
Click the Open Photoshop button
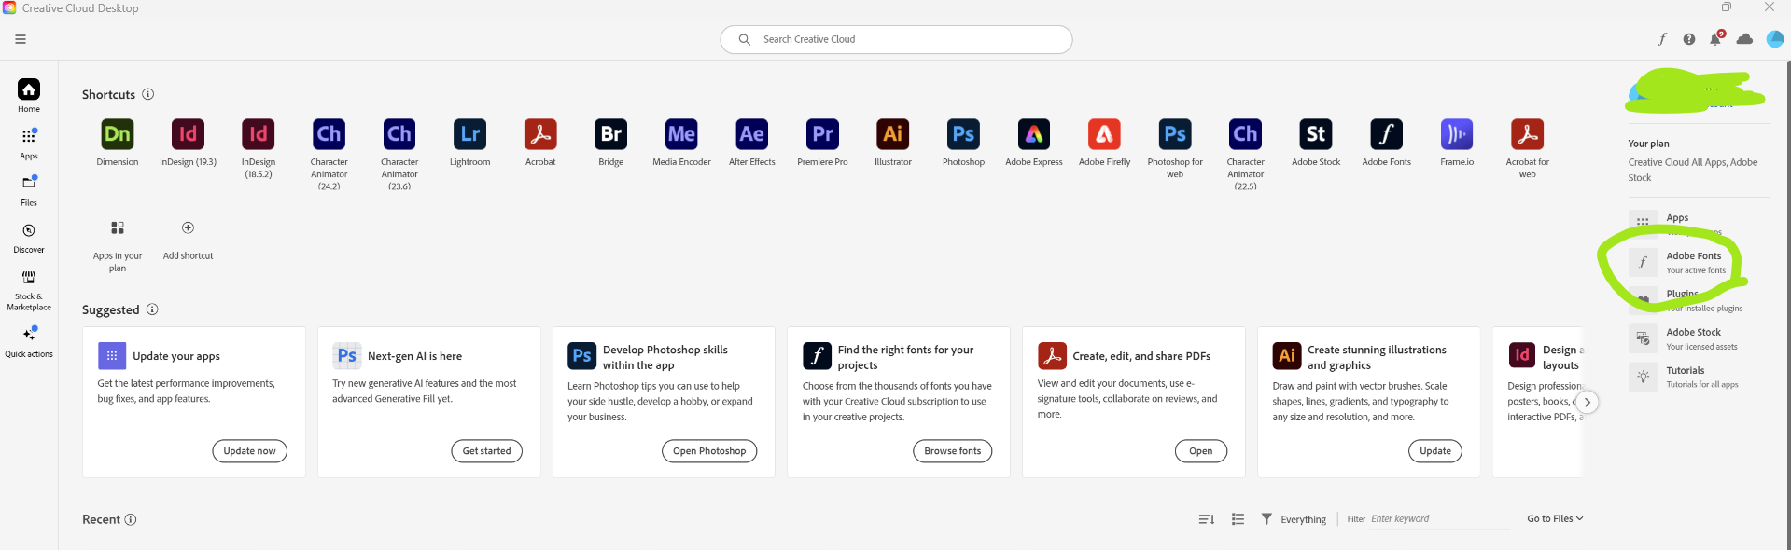click(709, 451)
